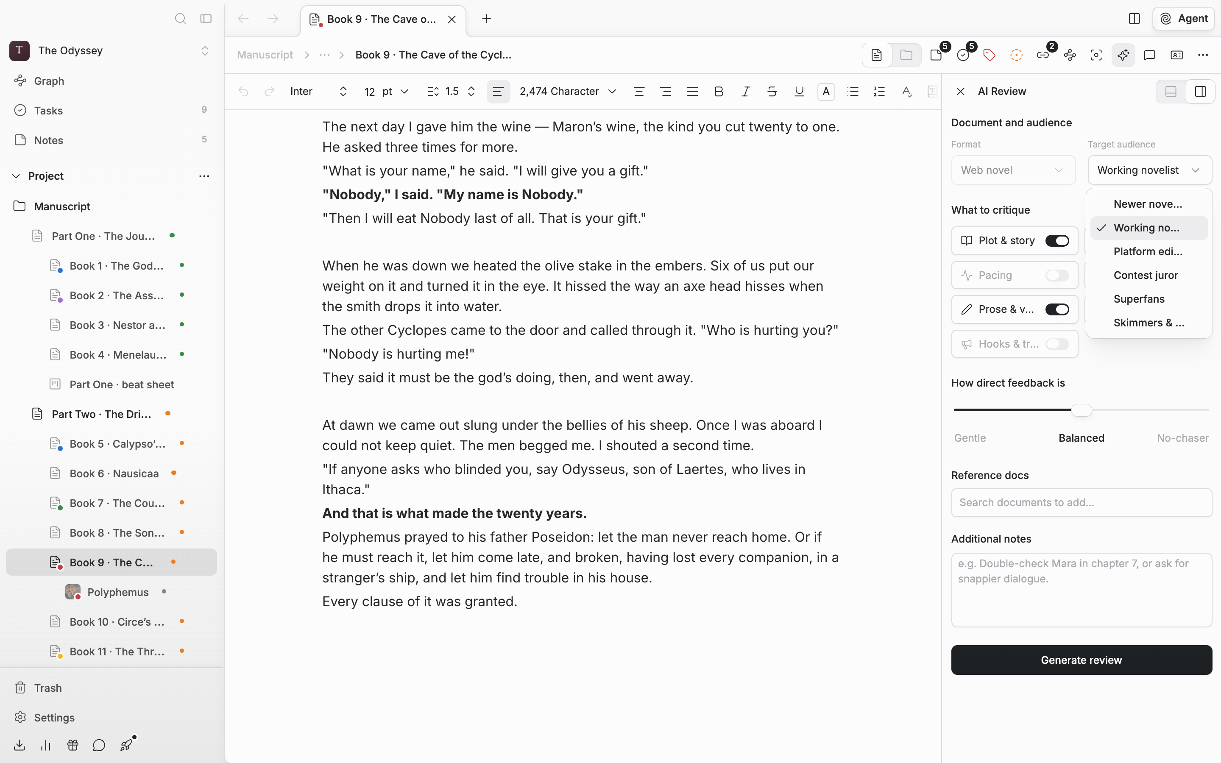
Task: Open graph connections icon in toolbar
Action: [1070, 55]
